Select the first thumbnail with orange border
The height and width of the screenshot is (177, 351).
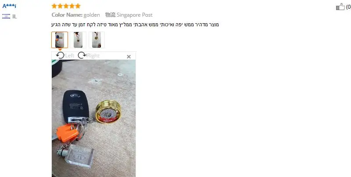(x=60, y=40)
